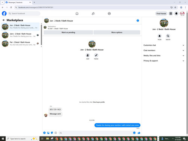Image resolution: width=188 pixels, height=141 pixels.
Task: Click the browser address bar
Action: tap(93, 8)
